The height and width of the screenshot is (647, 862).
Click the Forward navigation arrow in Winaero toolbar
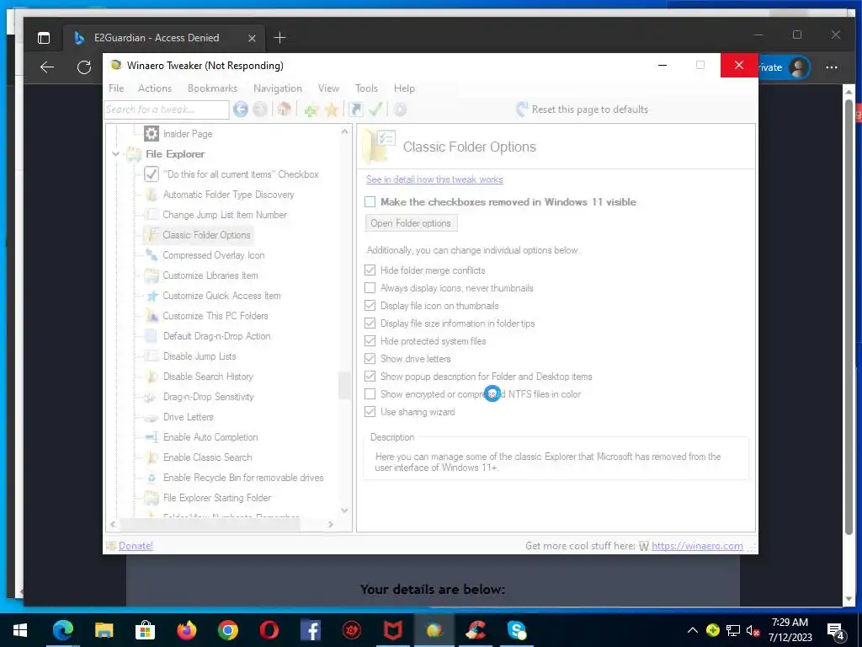click(x=260, y=110)
